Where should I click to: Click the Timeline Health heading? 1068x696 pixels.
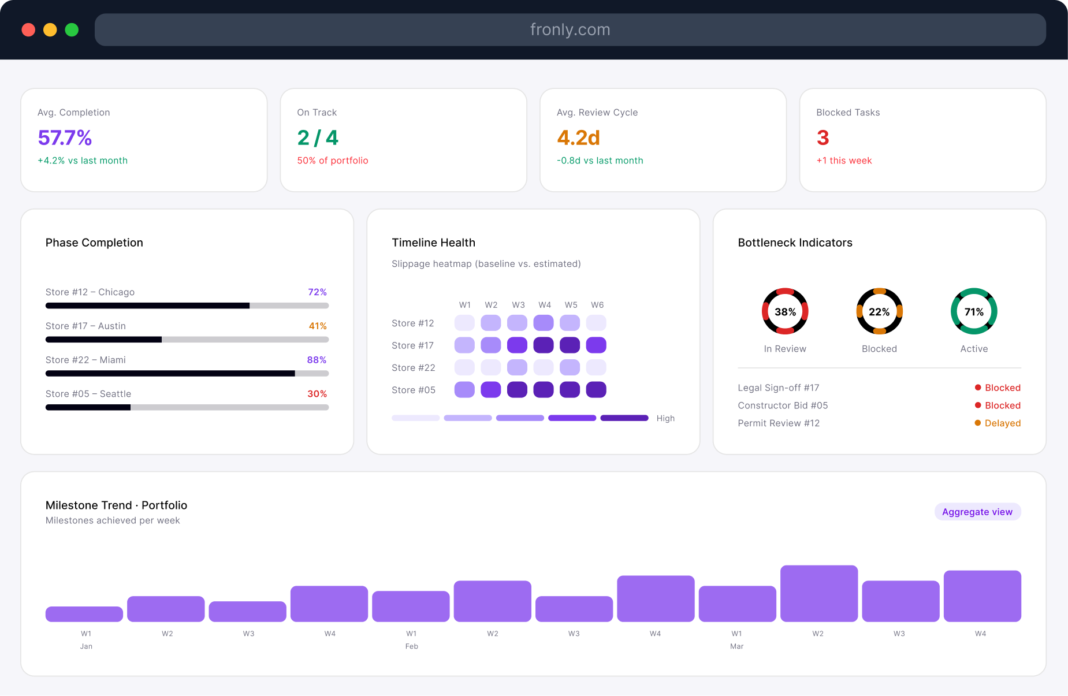(x=434, y=243)
